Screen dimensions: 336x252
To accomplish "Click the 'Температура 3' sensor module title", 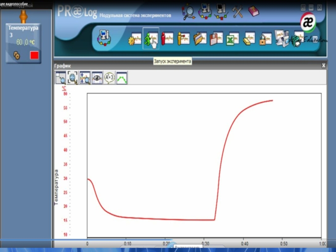I will coord(23,31).
